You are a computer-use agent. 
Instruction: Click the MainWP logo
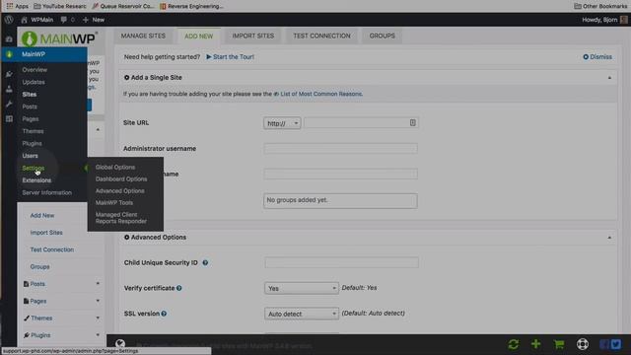pos(59,38)
